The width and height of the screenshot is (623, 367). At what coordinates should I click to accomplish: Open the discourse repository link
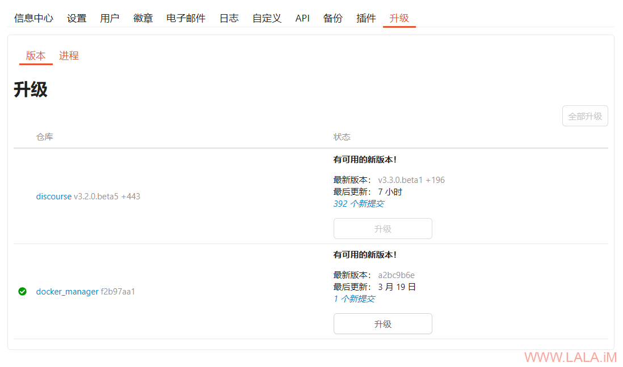[x=54, y=197]
